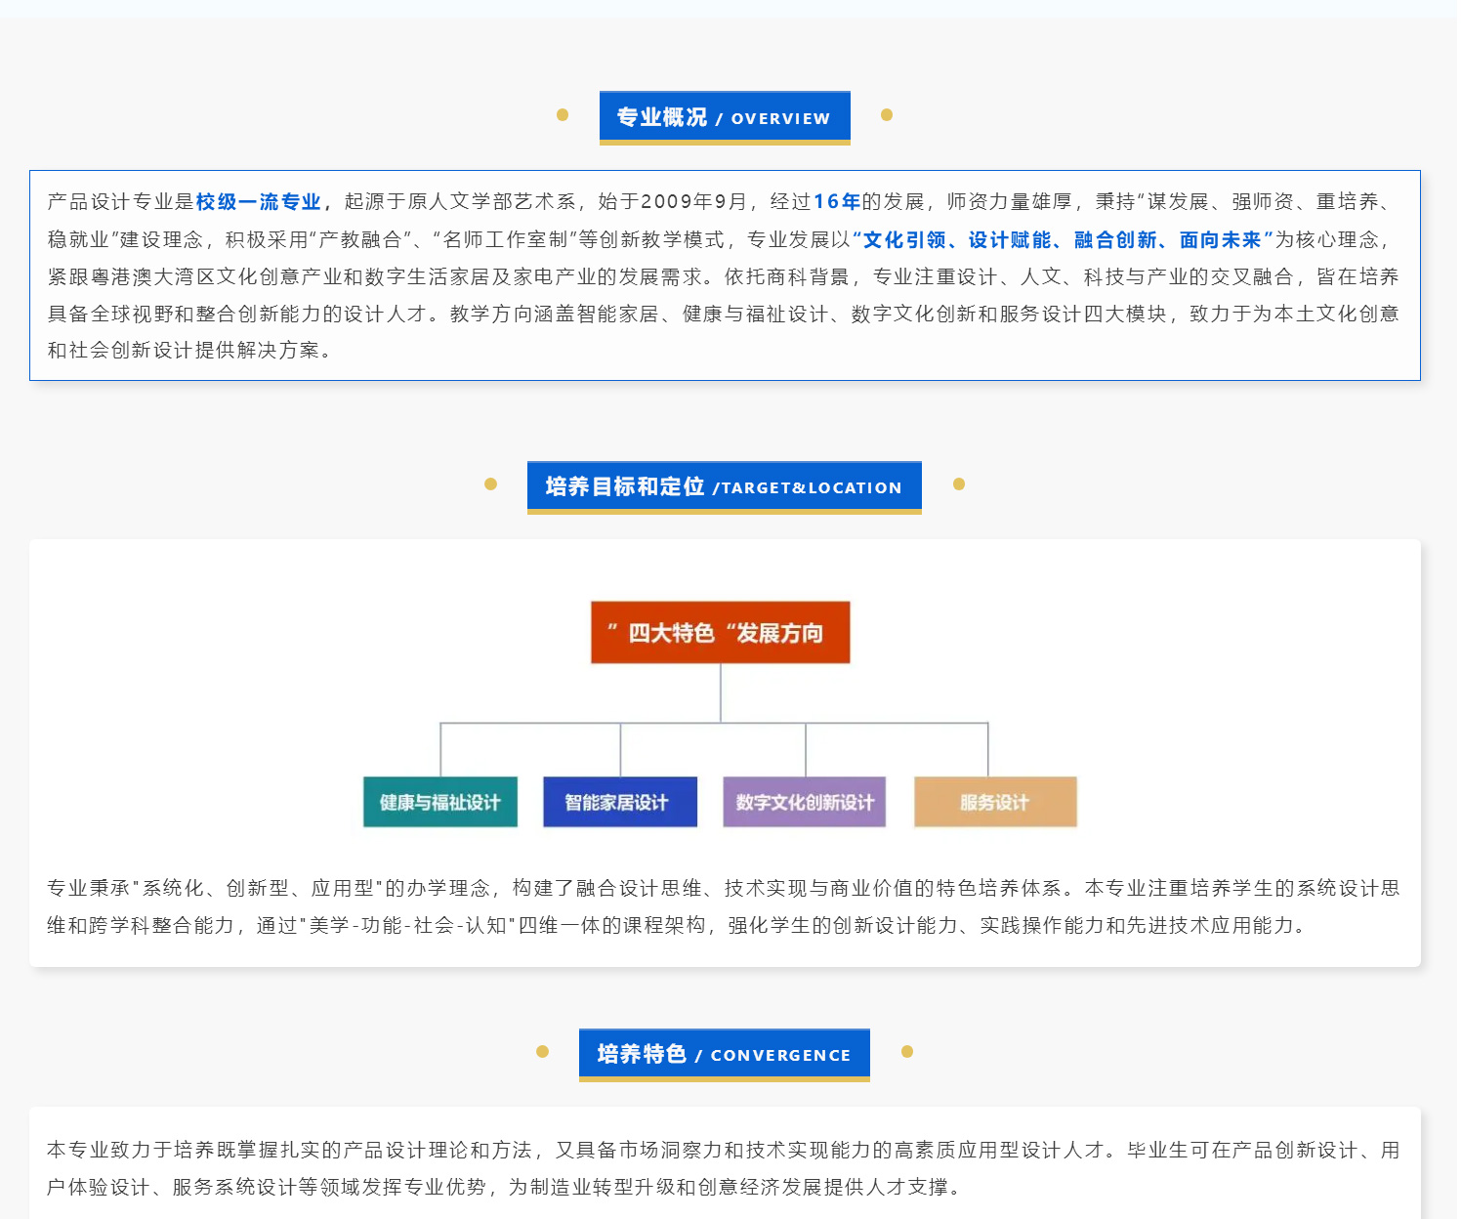1461x1219 pixels.
Task: Click the paragraph beginning 本专业致力于培养
Action: [x=724, y=1168]
